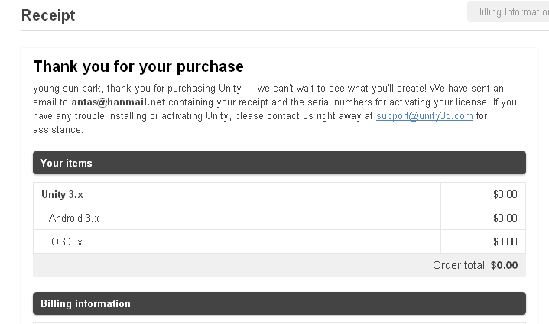Click the Your items section header
The image size is (549, 324).
[279, 163]
